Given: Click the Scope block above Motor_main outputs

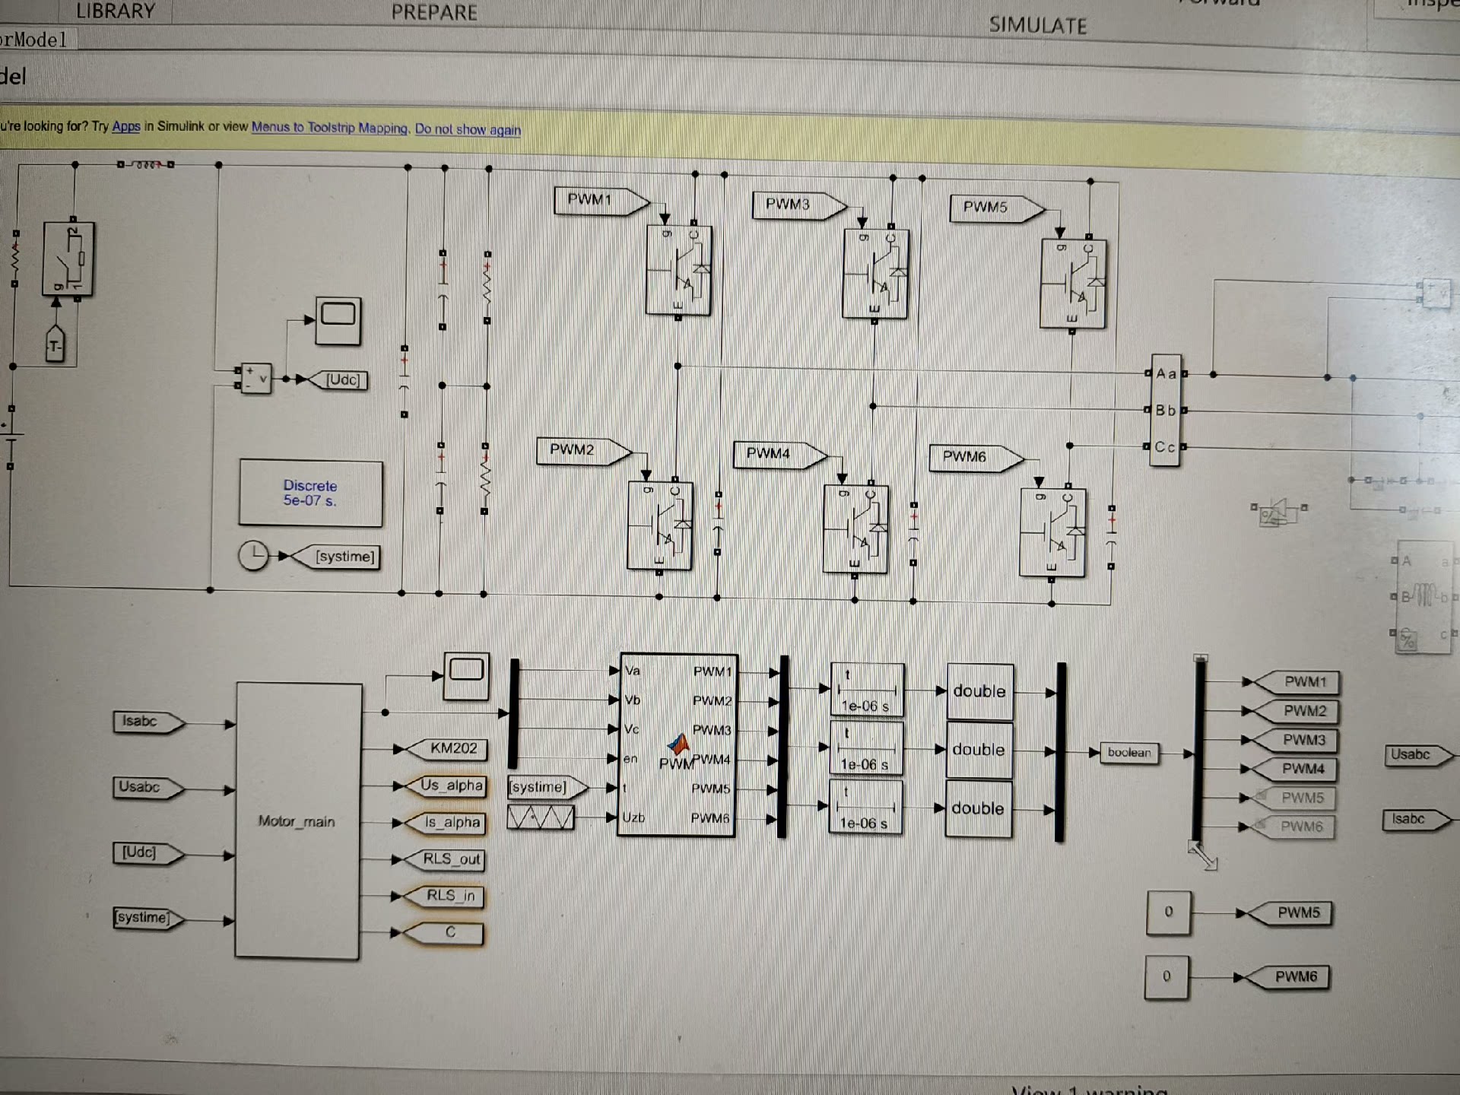Looking at the screenshot, I should [x=466, y=674].
